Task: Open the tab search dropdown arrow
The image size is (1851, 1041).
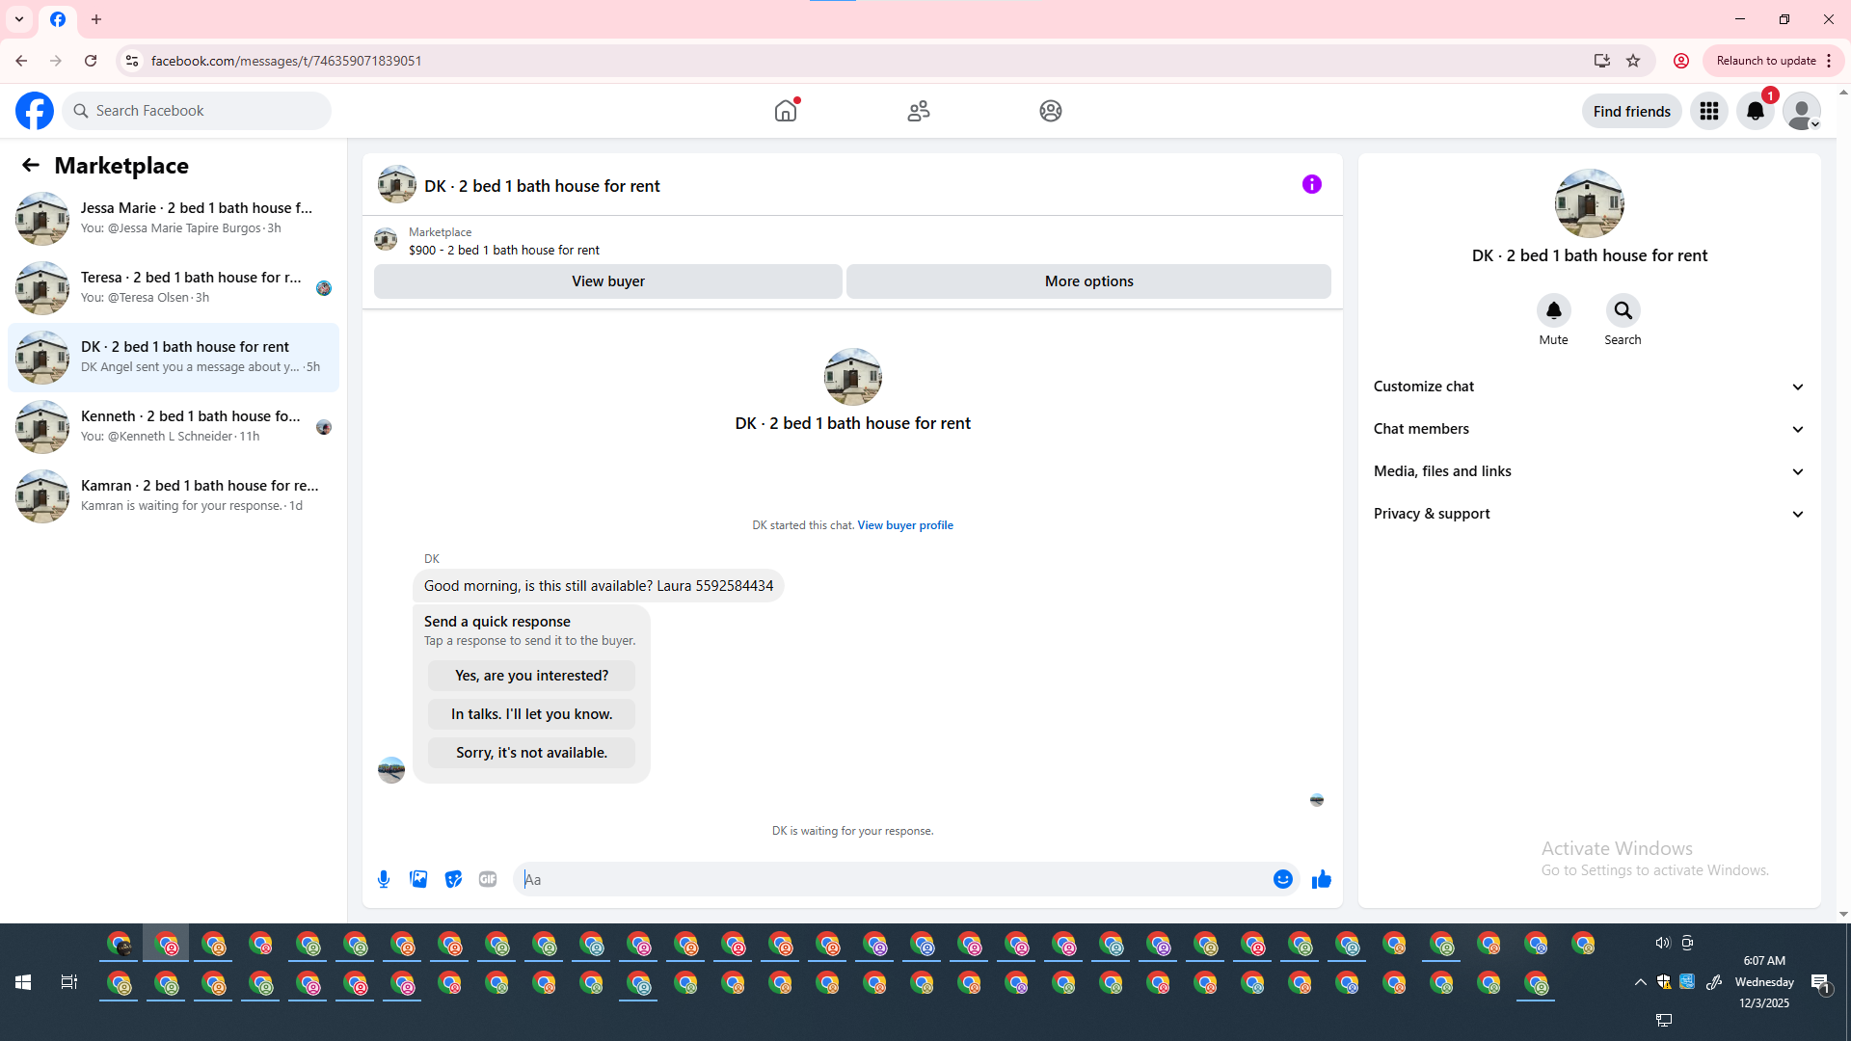Action: 19,19
